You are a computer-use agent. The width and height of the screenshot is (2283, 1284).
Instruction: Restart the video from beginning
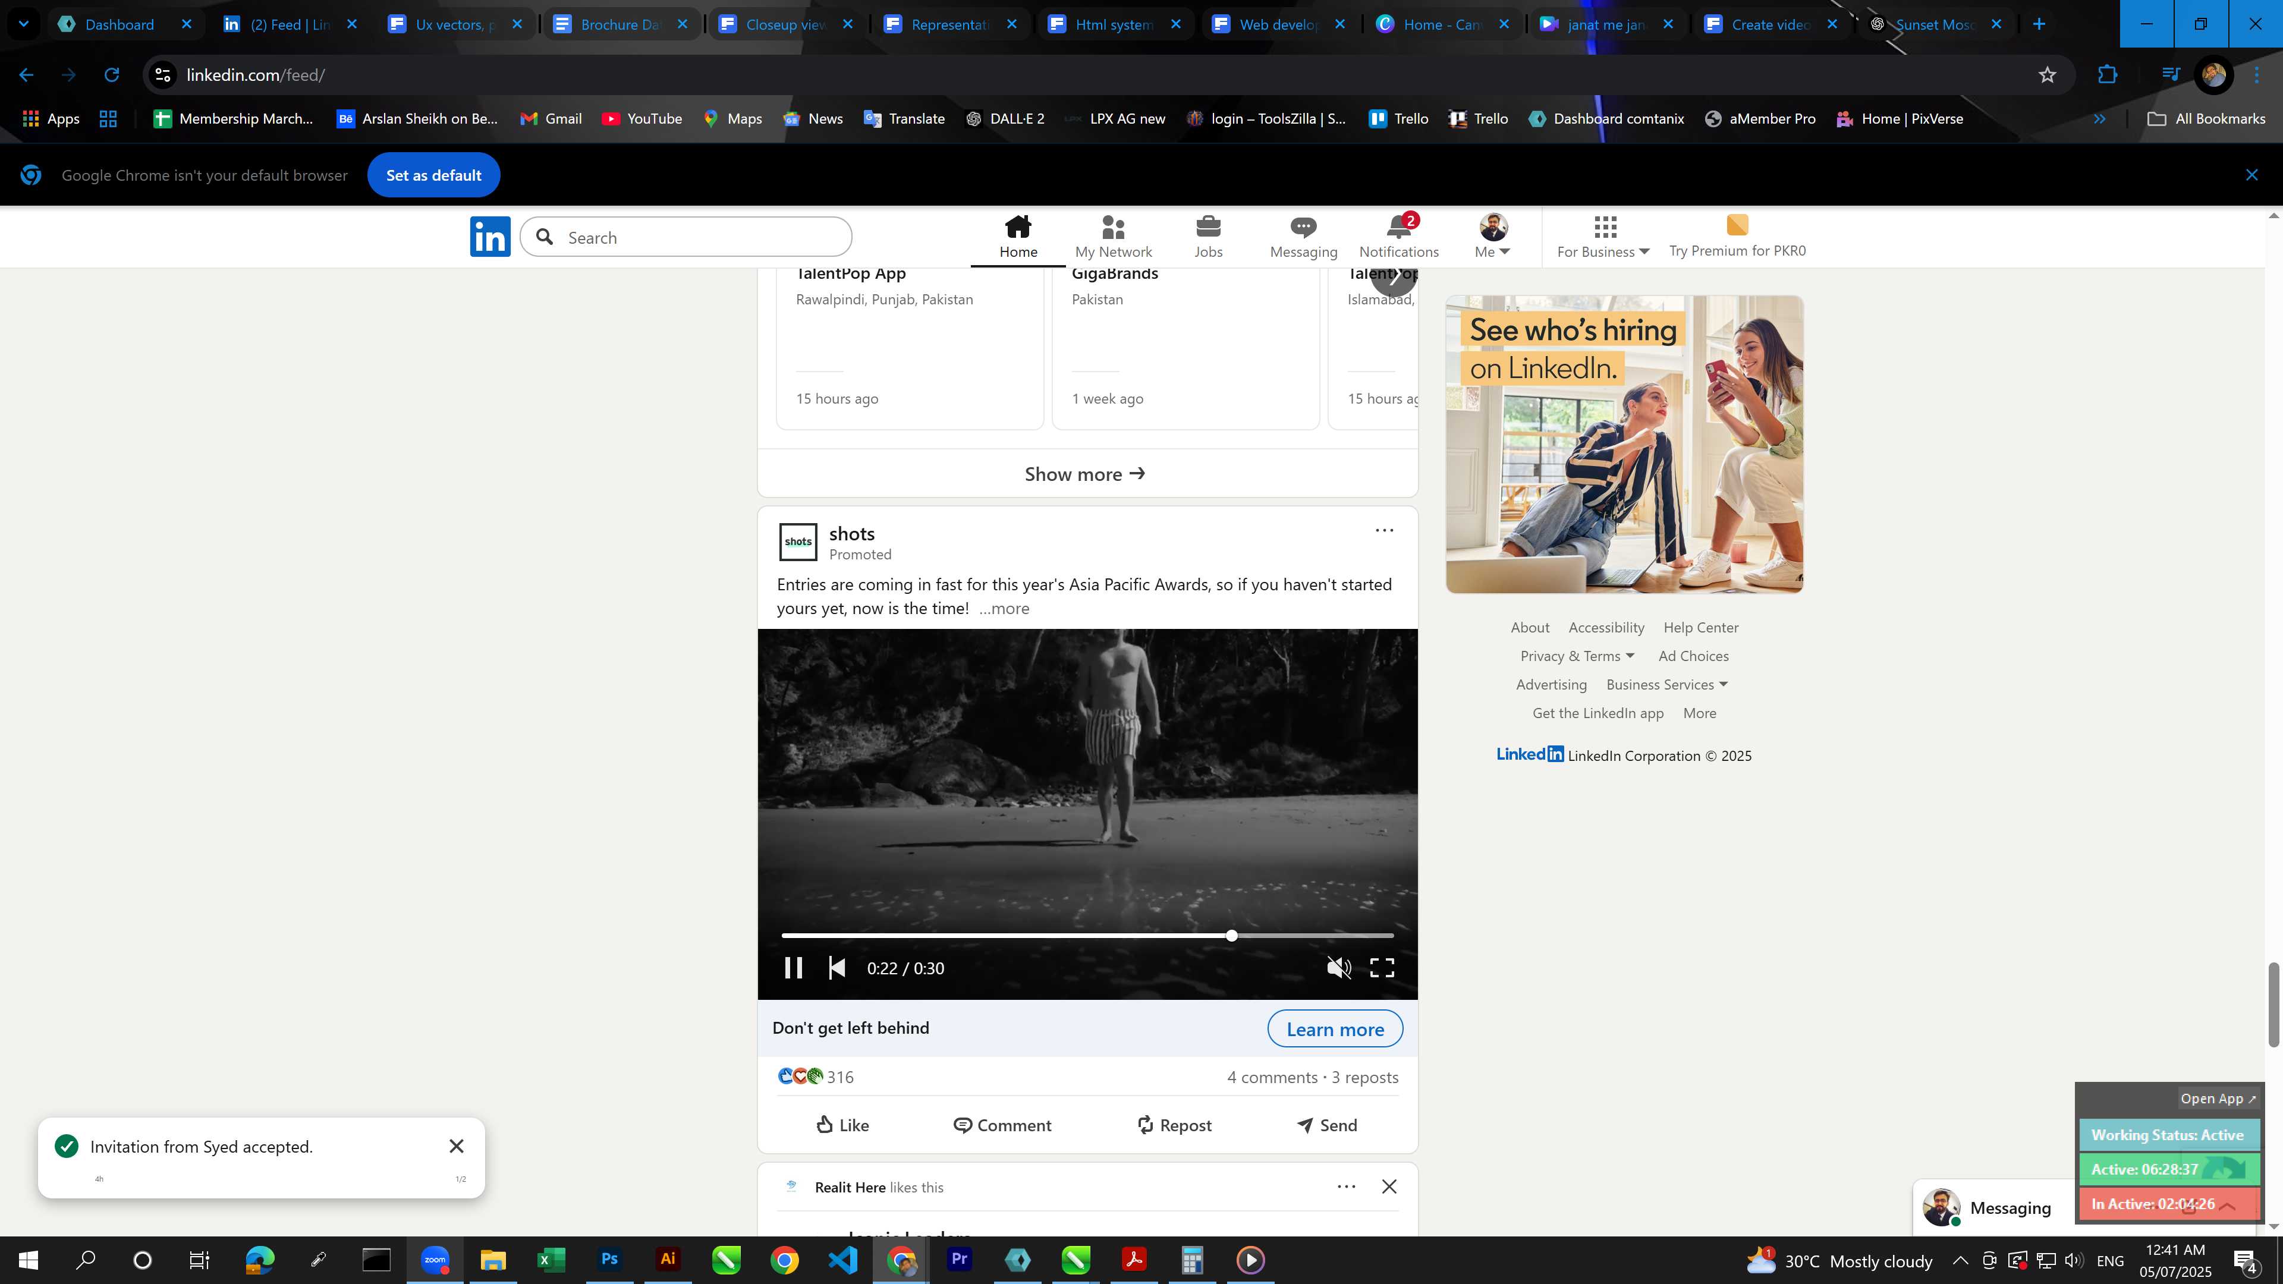coord(837,968)
